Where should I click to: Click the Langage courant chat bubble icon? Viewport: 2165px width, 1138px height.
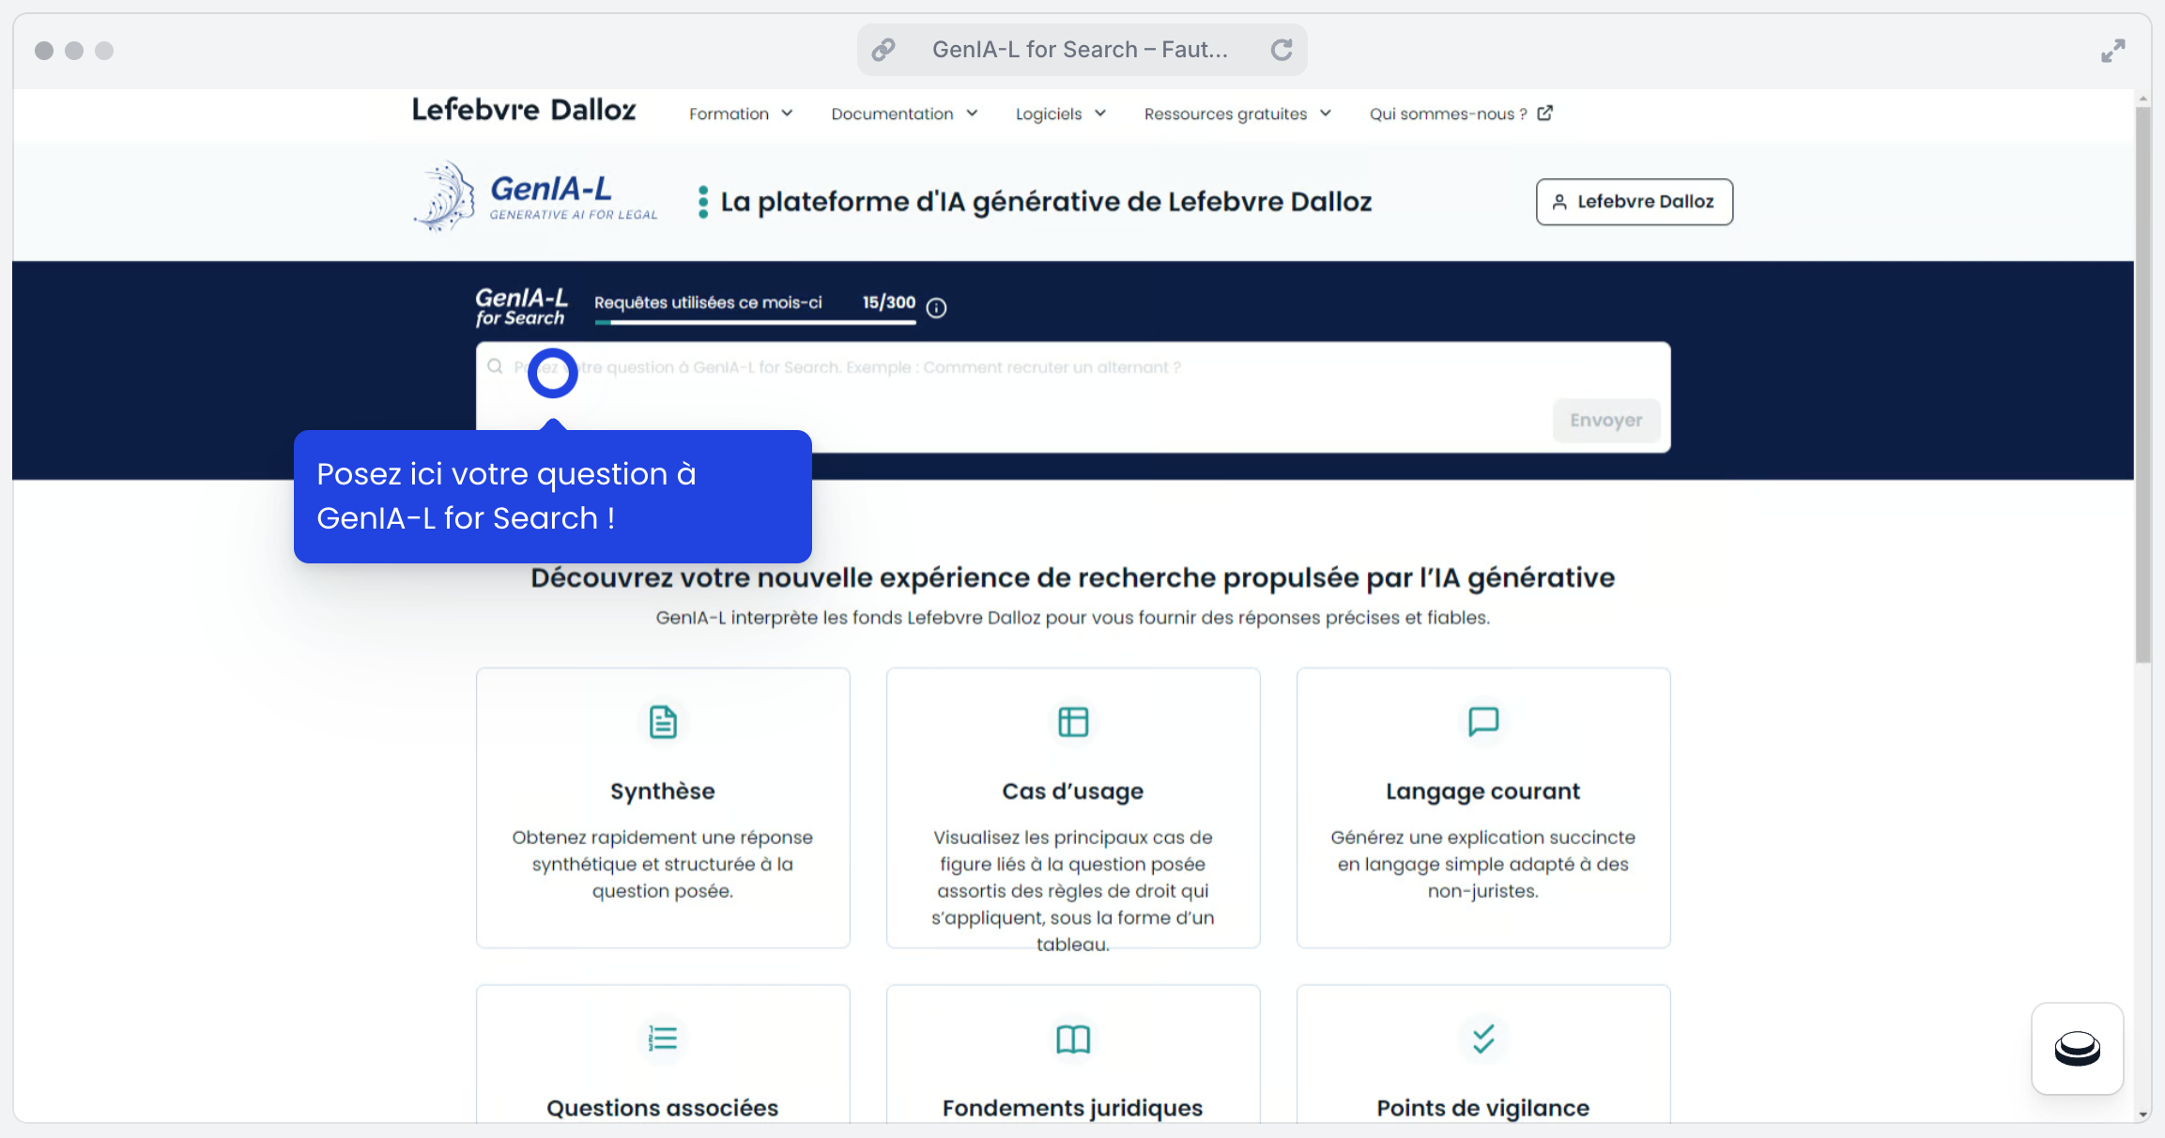pos(1482,721)
